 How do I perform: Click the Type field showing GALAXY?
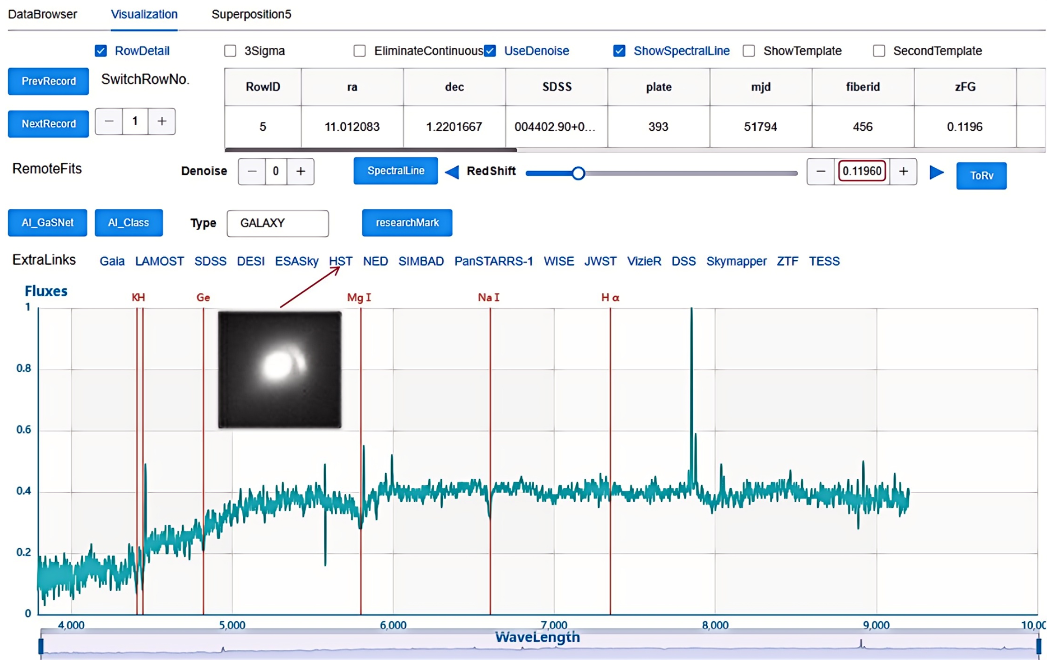278,223
